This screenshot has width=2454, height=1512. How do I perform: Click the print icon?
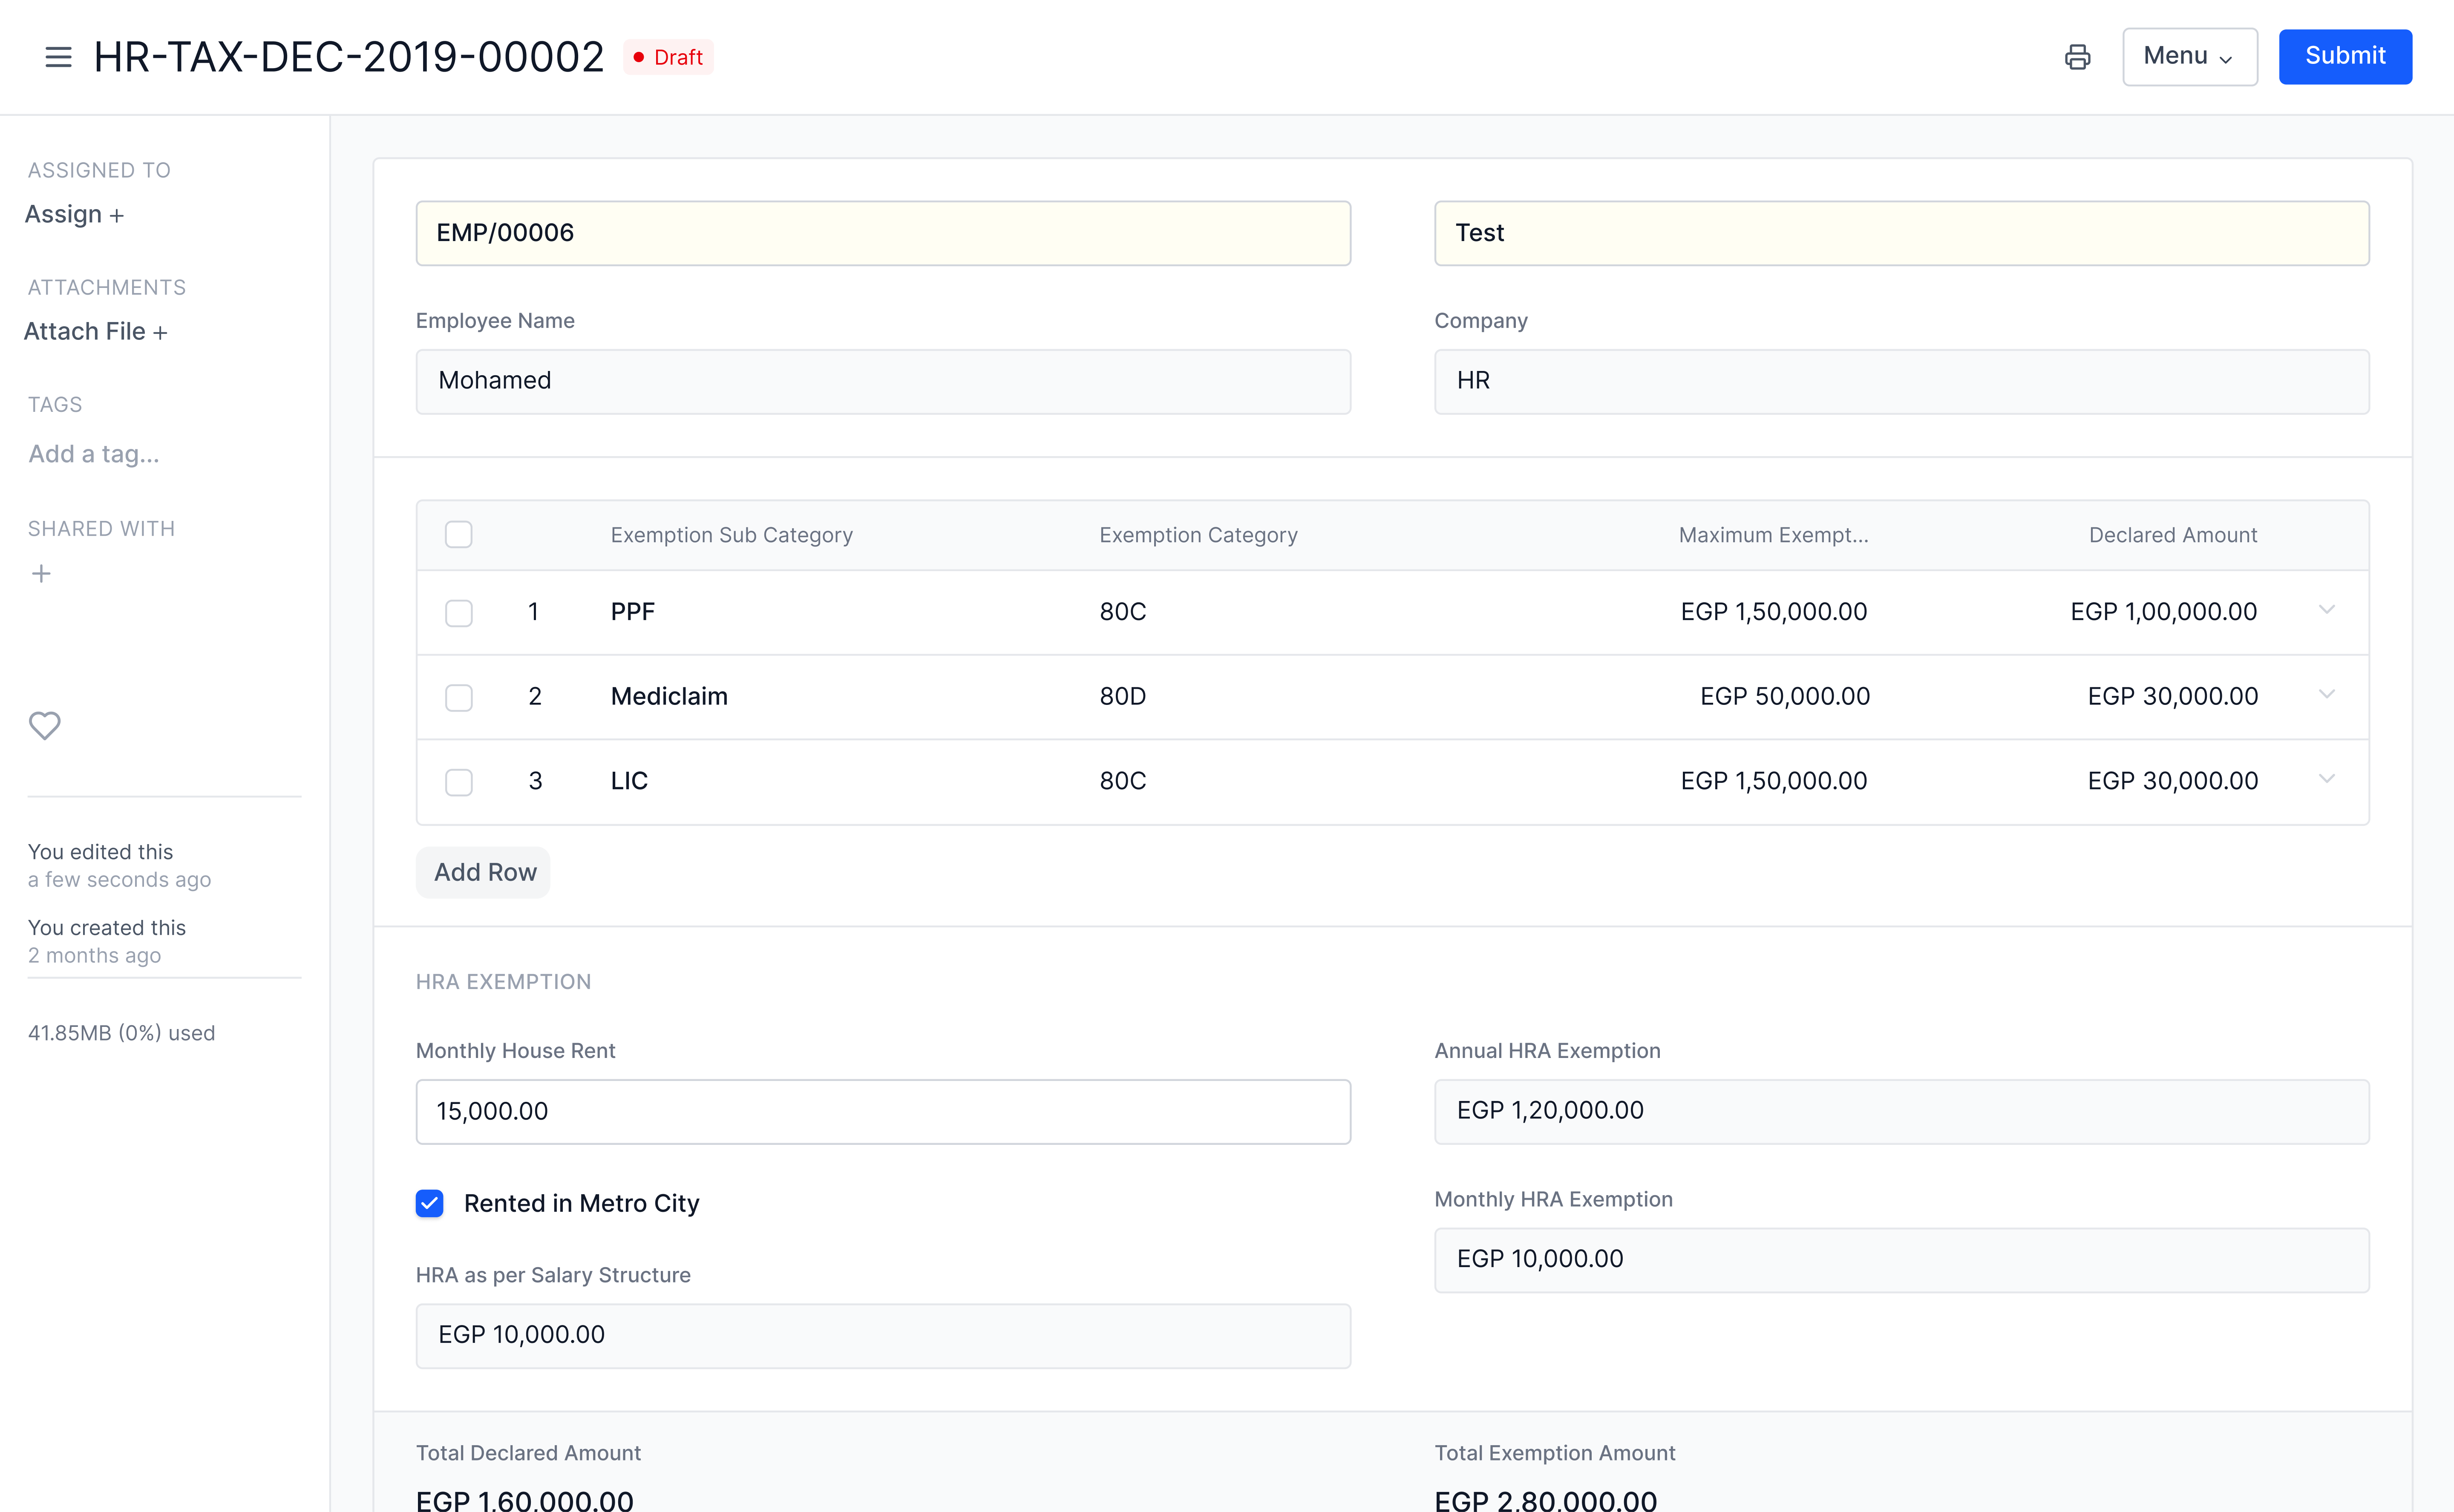(2077, 57)
